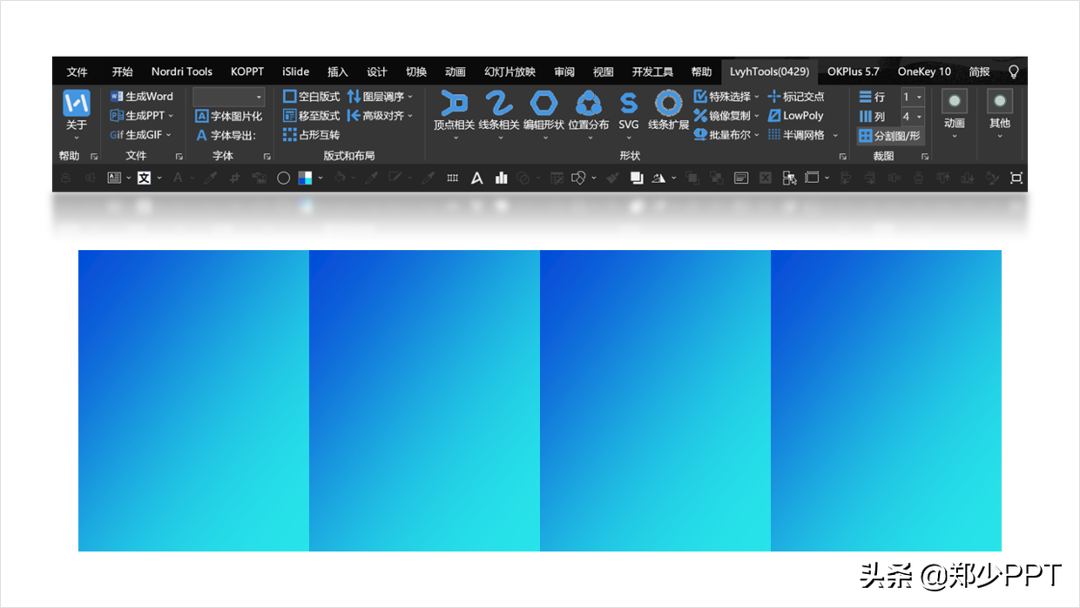Click the fit-to-frame icon at toolbar end
The width and height of the screenshot is (1080, 608).
1016,178
